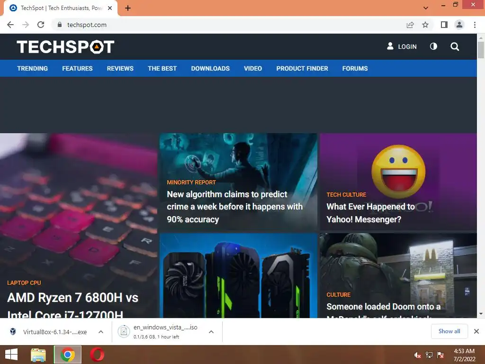The width and height of the screenshot is (485, 364).
Task: Bookmark this tab with the star icon
Action: (425, 25)
